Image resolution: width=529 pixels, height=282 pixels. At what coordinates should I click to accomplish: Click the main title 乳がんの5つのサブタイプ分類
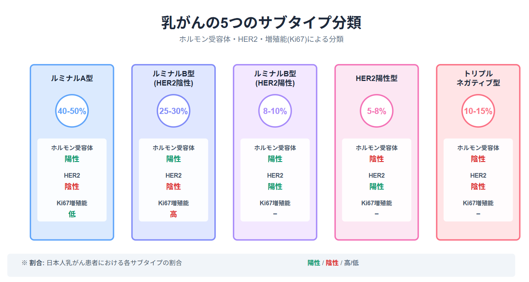pyautogui.click(x=261, y=23)
